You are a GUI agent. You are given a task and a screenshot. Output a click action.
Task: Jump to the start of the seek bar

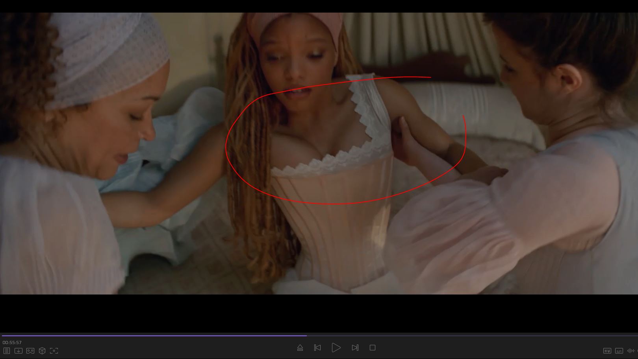(x=3, y=336)
